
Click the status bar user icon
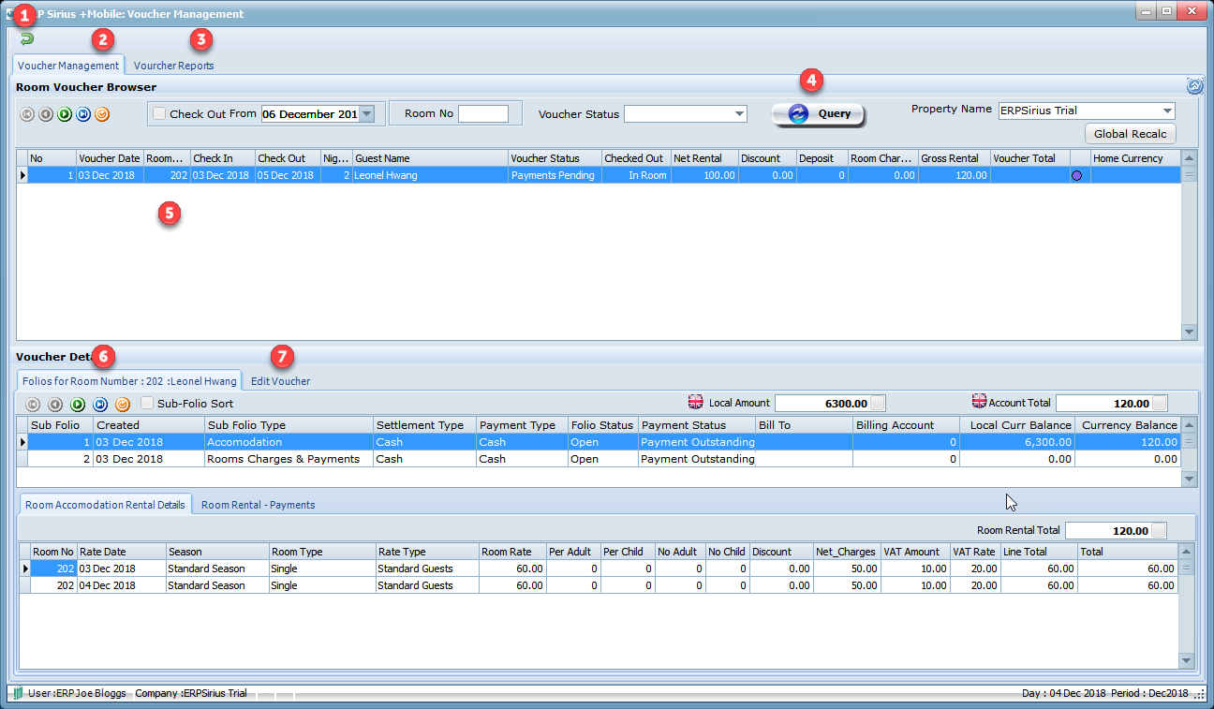click(x=18, y=693)
